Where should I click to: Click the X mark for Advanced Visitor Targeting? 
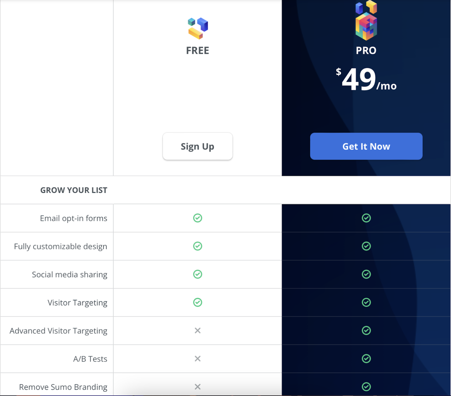(x=198, y=331)
